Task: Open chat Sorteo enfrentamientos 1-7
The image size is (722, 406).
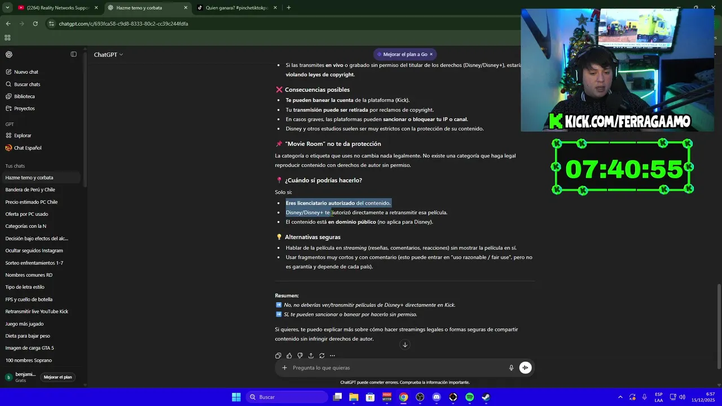Action: (x=34, y=263)
